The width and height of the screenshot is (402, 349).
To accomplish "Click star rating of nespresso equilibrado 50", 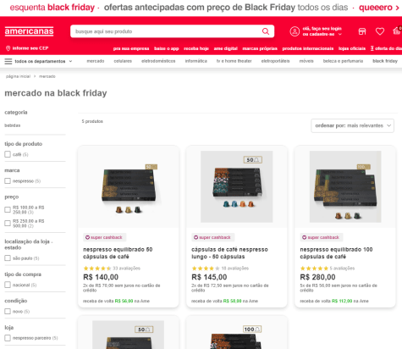I will pos(97,269).
